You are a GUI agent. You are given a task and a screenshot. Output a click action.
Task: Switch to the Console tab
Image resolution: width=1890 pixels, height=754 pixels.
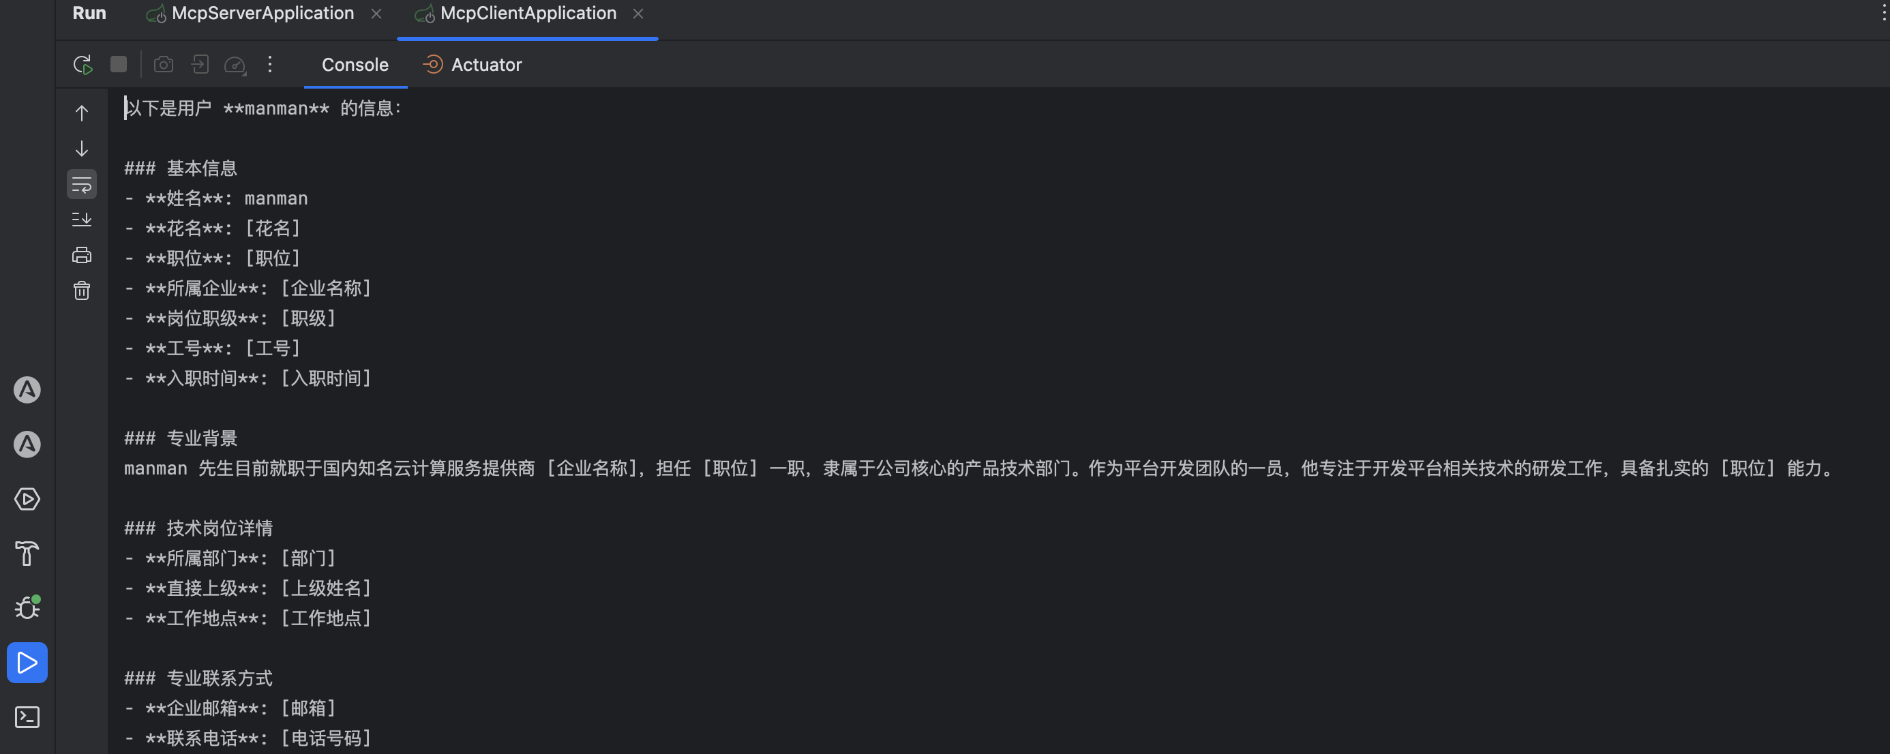coord(355,65)
